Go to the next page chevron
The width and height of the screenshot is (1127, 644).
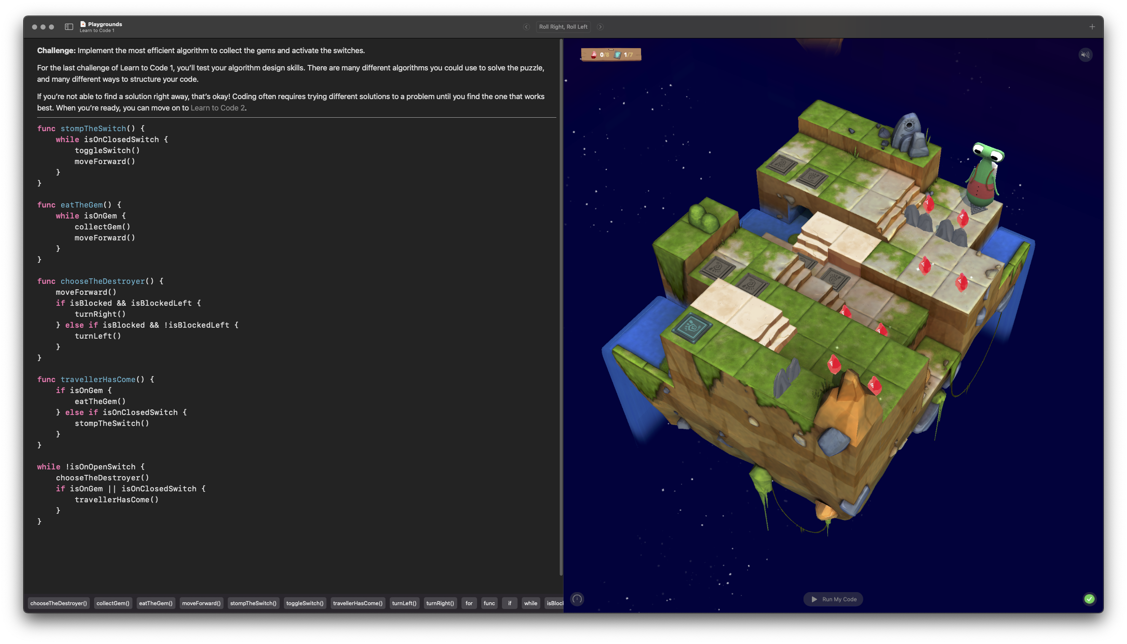tap(600, 27)
